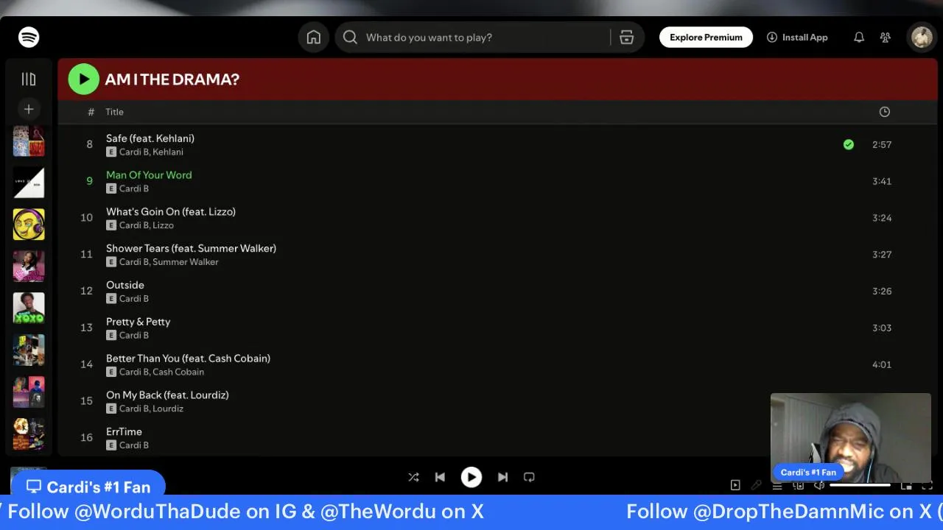
Task: Open the profile avatar menu
Action: point(922,38)
